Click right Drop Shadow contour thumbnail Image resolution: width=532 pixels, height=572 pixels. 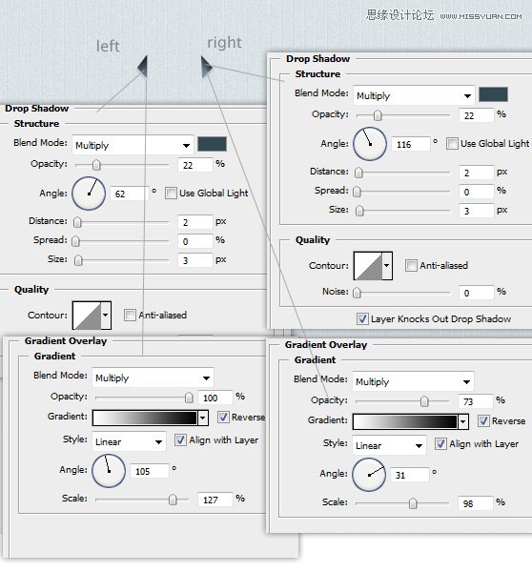(369, 266)
